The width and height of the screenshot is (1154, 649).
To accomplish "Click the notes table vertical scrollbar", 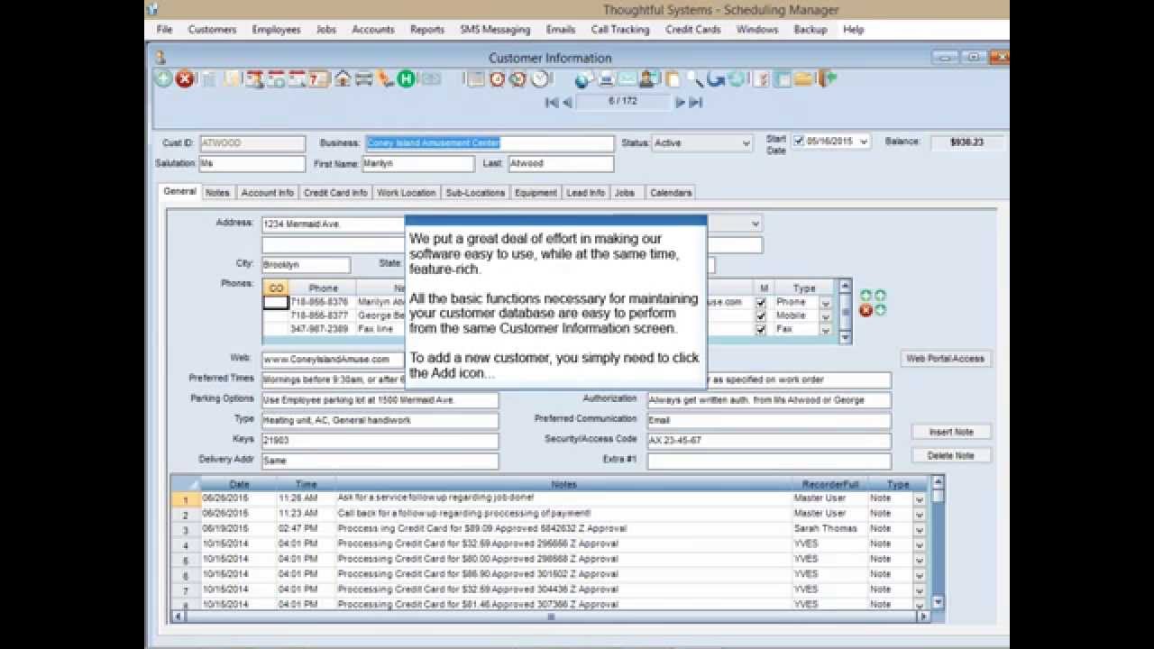I will coord(938,544).
